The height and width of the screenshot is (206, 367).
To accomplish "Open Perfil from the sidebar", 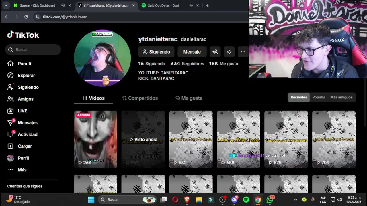I will (x=18, y=158).
